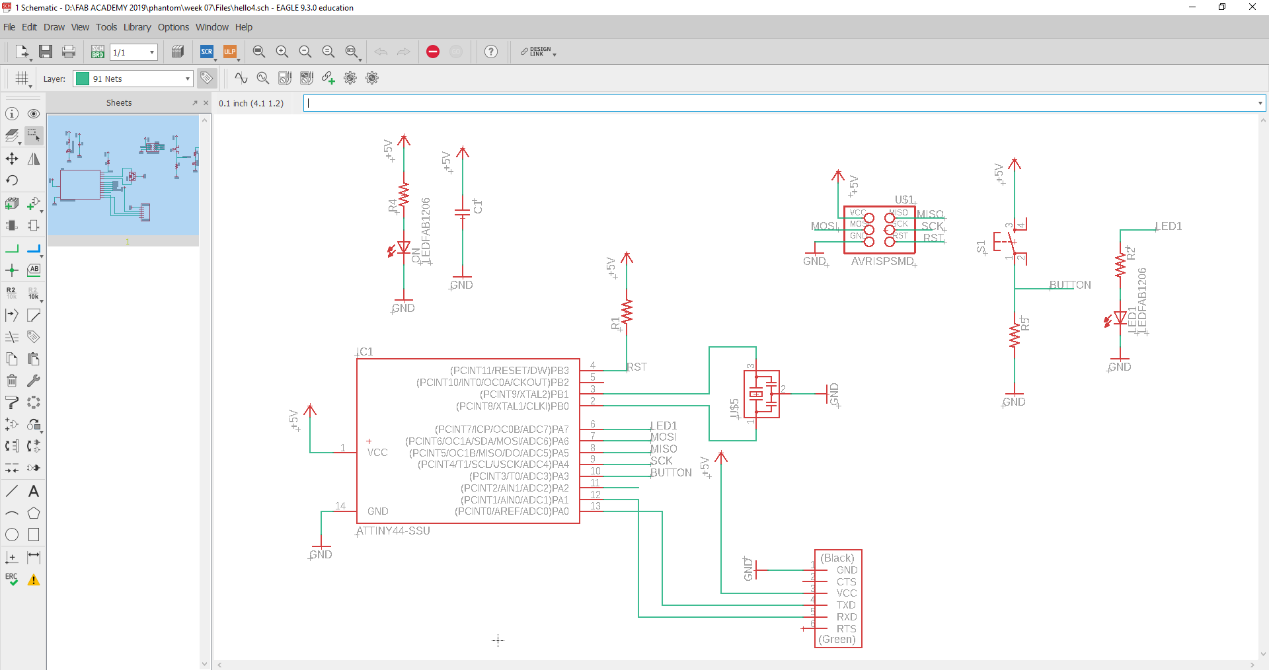
Task: Open the library manager books icon
Action: (178, 52)
